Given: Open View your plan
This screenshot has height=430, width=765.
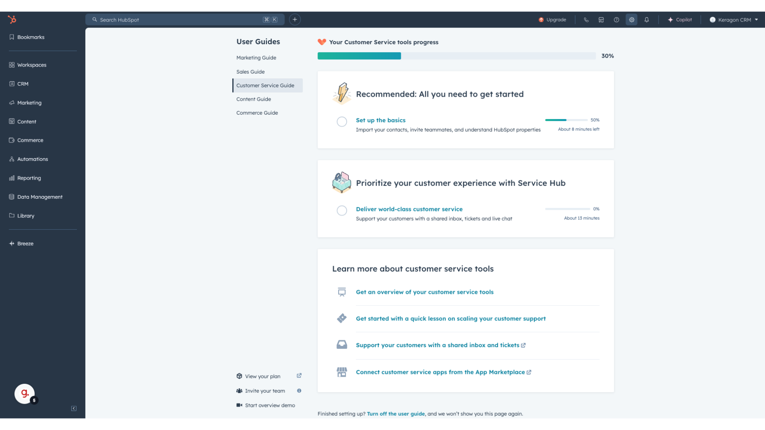Looking at the screenshot, I should click(x=263, y=376).
